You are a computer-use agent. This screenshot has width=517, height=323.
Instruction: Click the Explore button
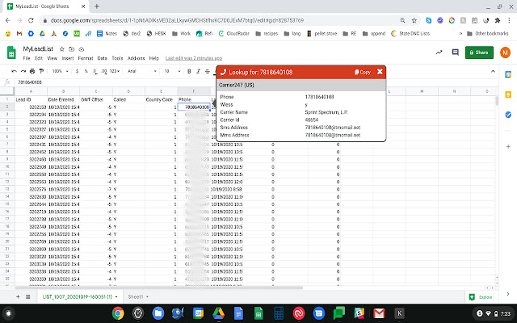pyautogui.click(x=481, y=297)
